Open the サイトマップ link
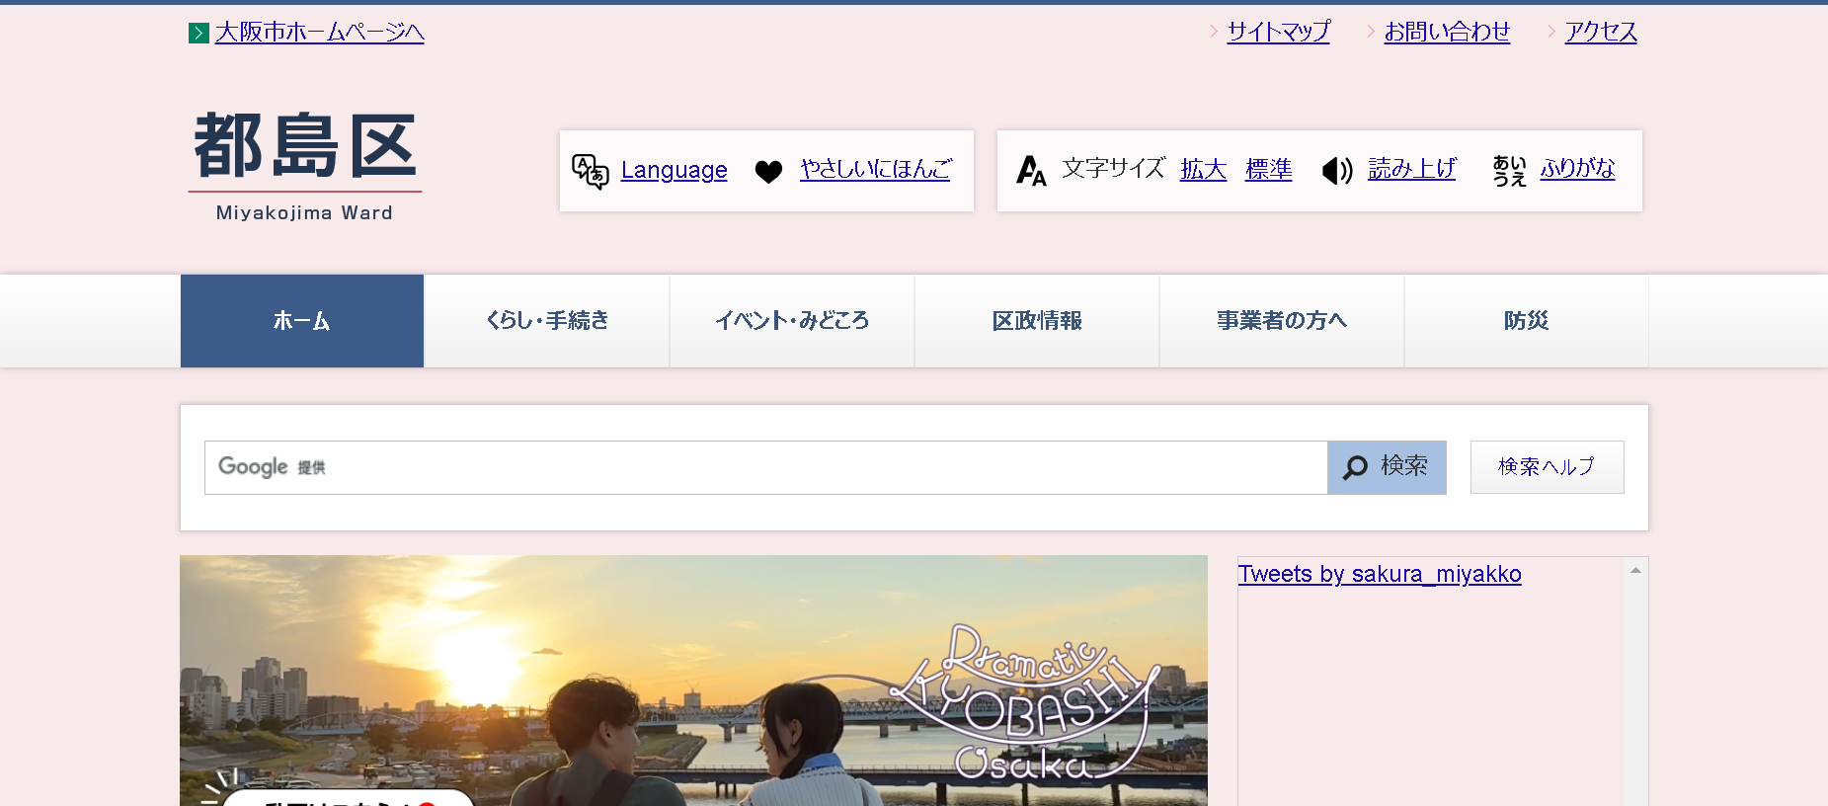Image resolution: width=1828 pixels, height=806 pixels. tap(1278, 32)
